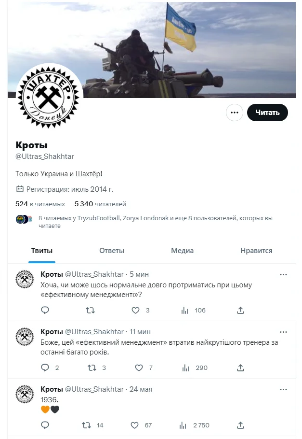
Task: Share the 5 мин tweet
Action: (240, 311)
